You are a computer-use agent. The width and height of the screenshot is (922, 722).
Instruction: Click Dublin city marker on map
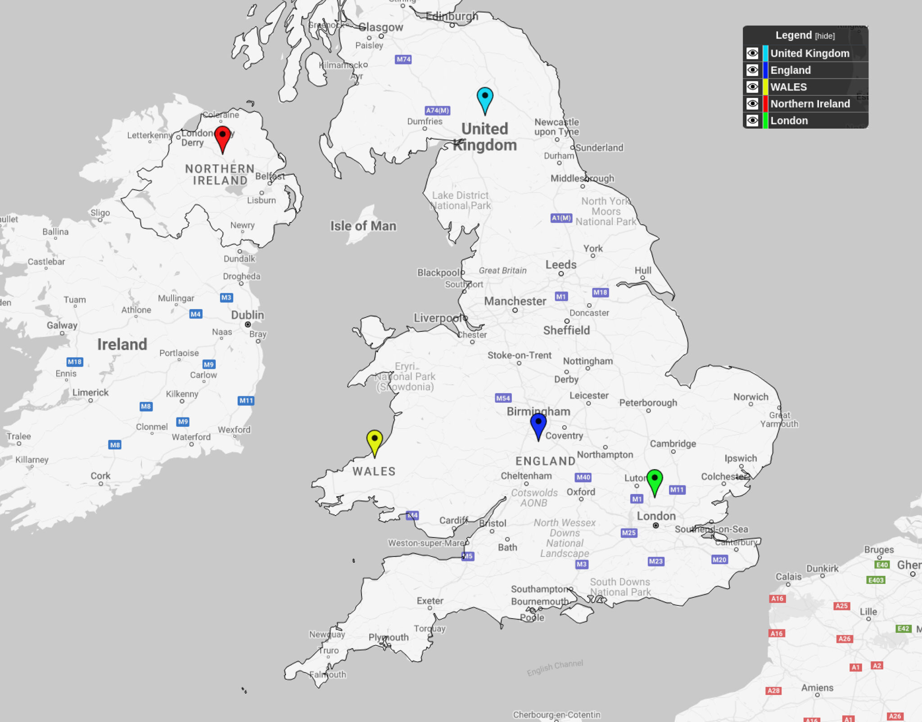[x=248, y=324]
